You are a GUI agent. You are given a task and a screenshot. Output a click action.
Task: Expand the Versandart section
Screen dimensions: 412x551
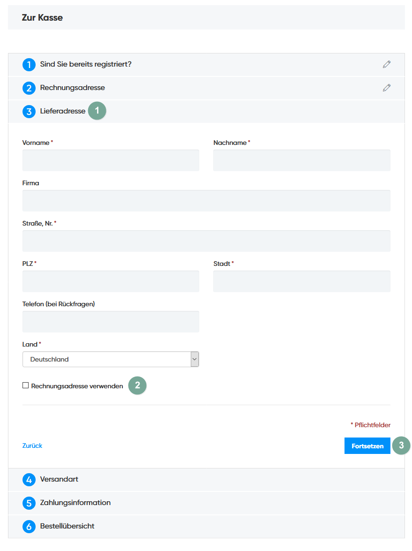[x=59, y=479]
